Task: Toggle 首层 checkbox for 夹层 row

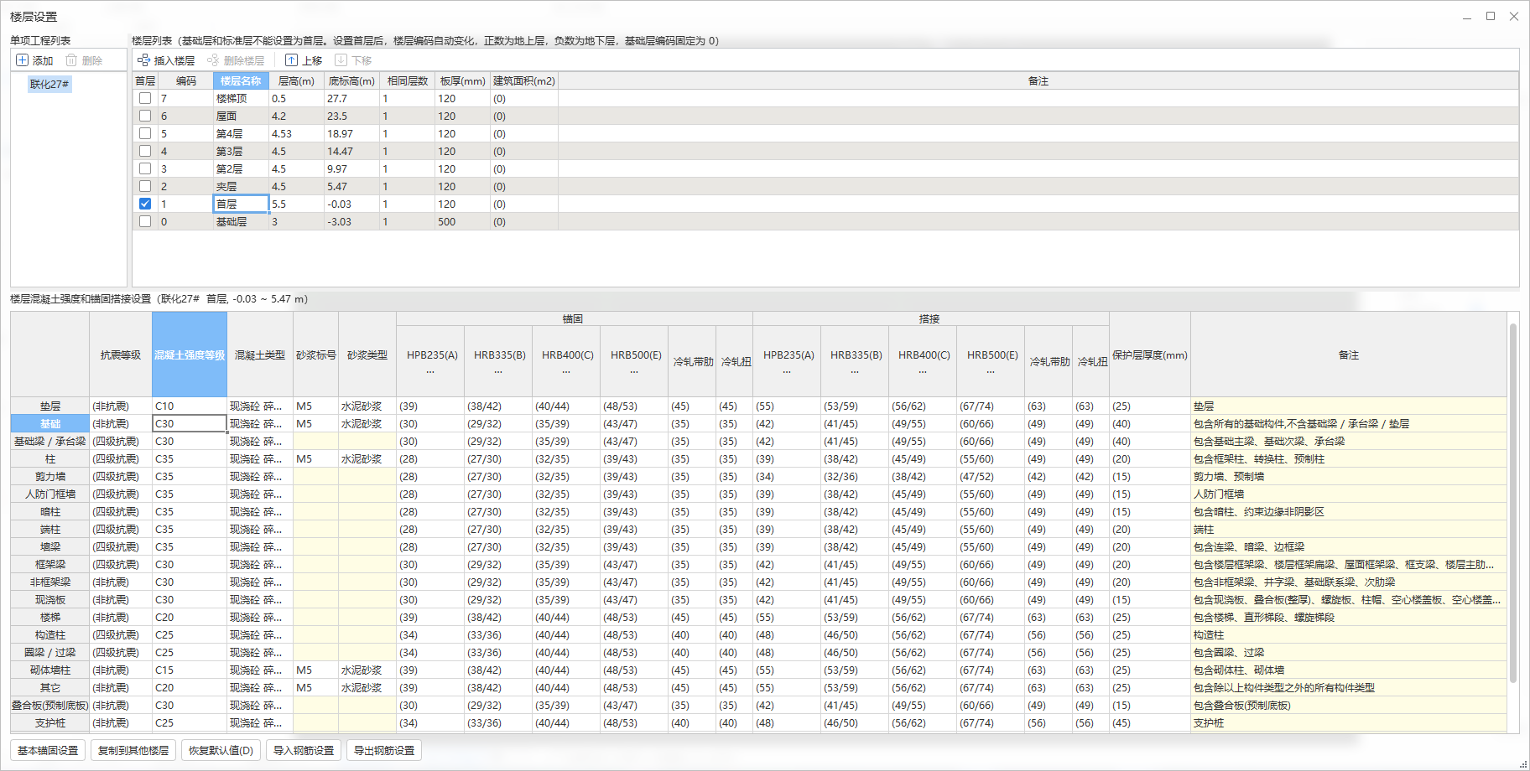Action: click(145, 186)
